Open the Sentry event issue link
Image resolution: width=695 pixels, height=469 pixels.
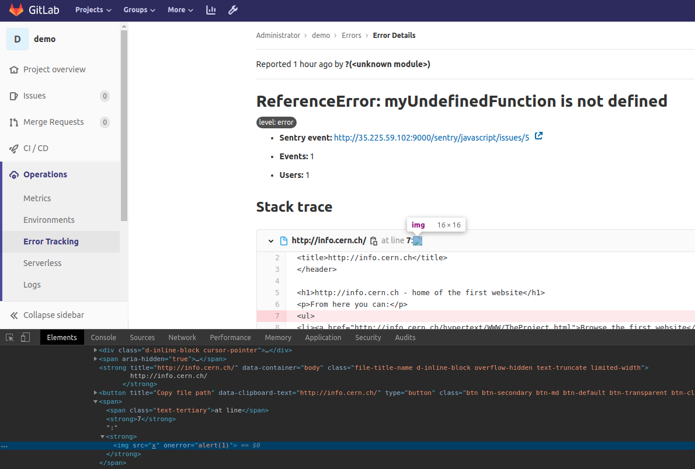pos(431,138)
